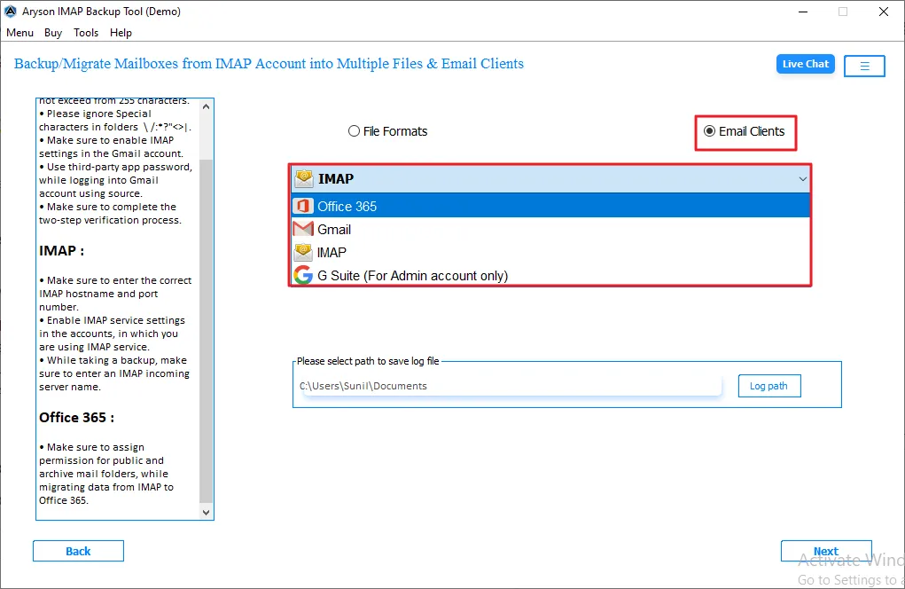This screenshot has width=905, height=589.
Task: Collapse the IMAP dropdown with chevron arrow
Action: click(802, 179)
